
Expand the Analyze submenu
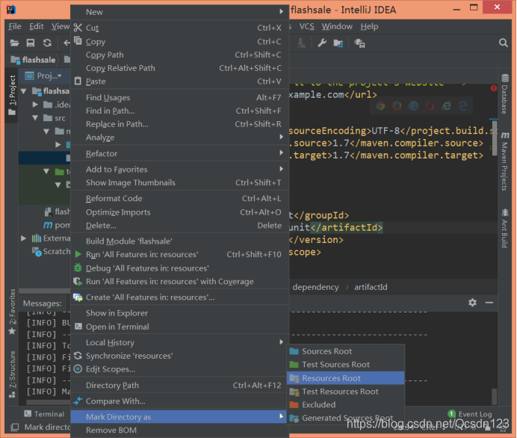(x=180, y=138)
